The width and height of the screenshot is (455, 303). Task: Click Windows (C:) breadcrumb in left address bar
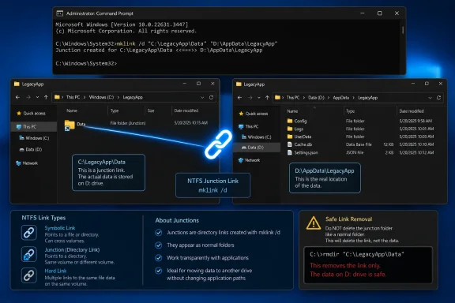pos(101,97)
